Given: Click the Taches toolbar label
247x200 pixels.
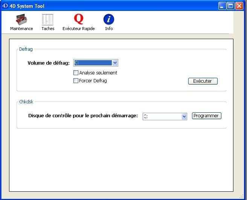Looking at the screenshot, I should click(48, 29).
